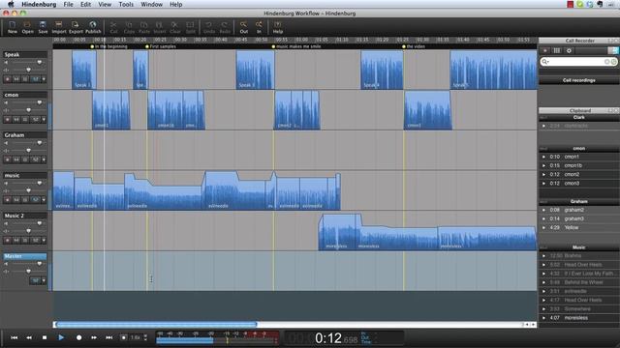Select the Call recordings header
This screenshot has height=348, width=620.
(579, 80)
